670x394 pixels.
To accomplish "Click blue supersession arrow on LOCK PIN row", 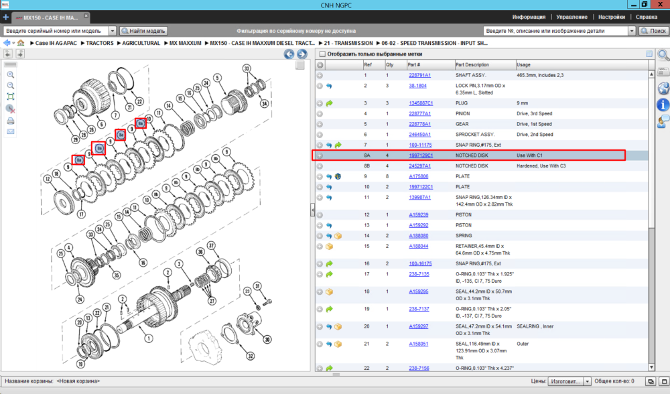I will [329, 86].
